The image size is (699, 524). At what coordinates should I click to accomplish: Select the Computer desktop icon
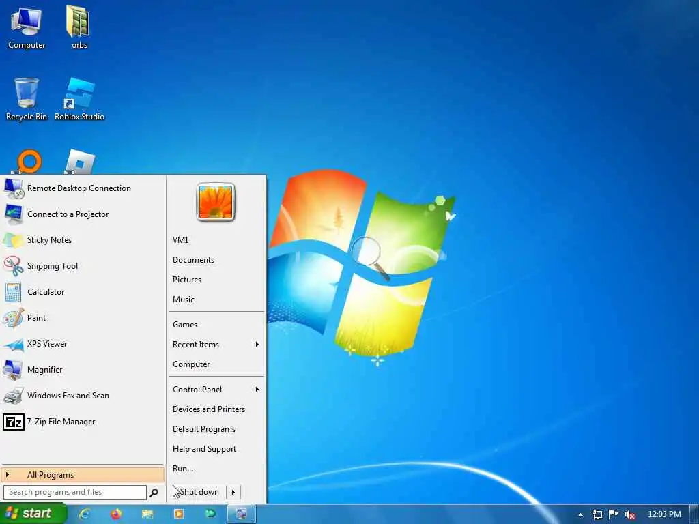coord(27,27)
